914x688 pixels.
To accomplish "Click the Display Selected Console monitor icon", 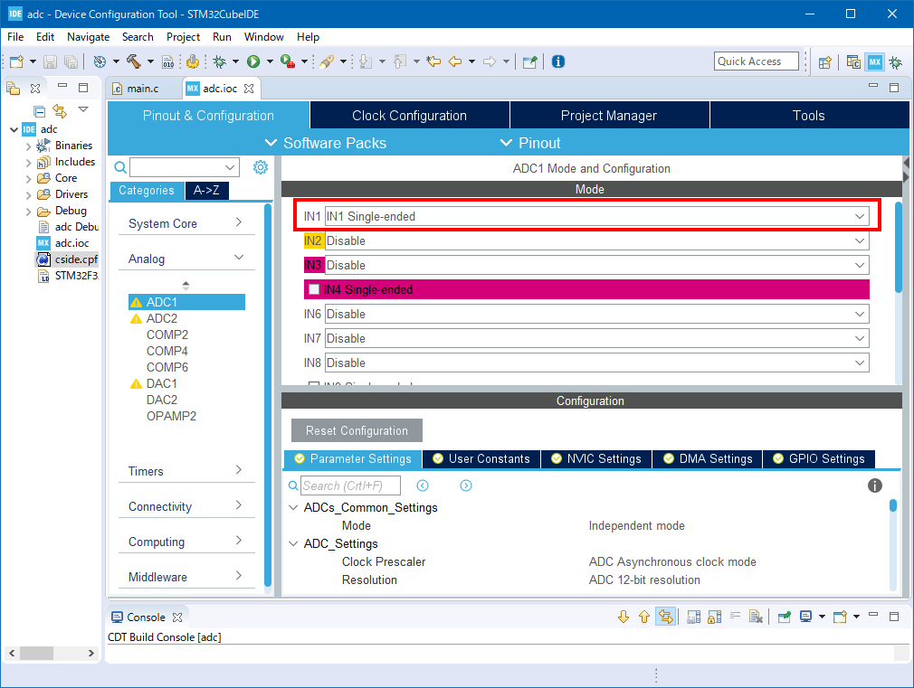I will (806, 617).
